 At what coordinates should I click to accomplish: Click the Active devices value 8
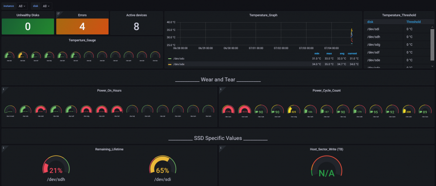point(136,27)
